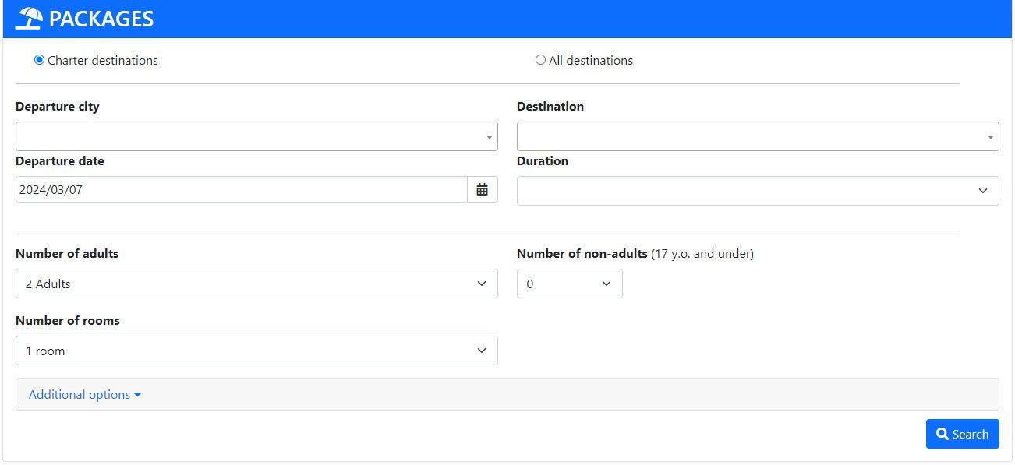Image resolution: width=1015 pixels, height=465 pixels.
Task: Expand the Duration dropdown
Action: click(750, 191)
